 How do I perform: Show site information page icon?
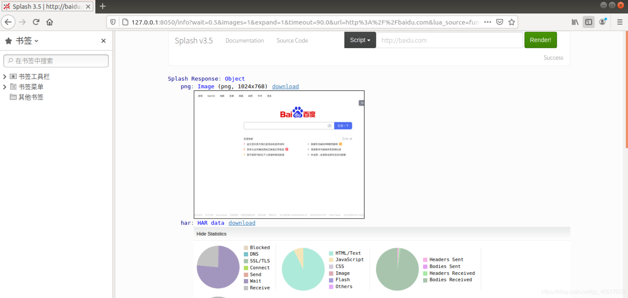[125, 22]
